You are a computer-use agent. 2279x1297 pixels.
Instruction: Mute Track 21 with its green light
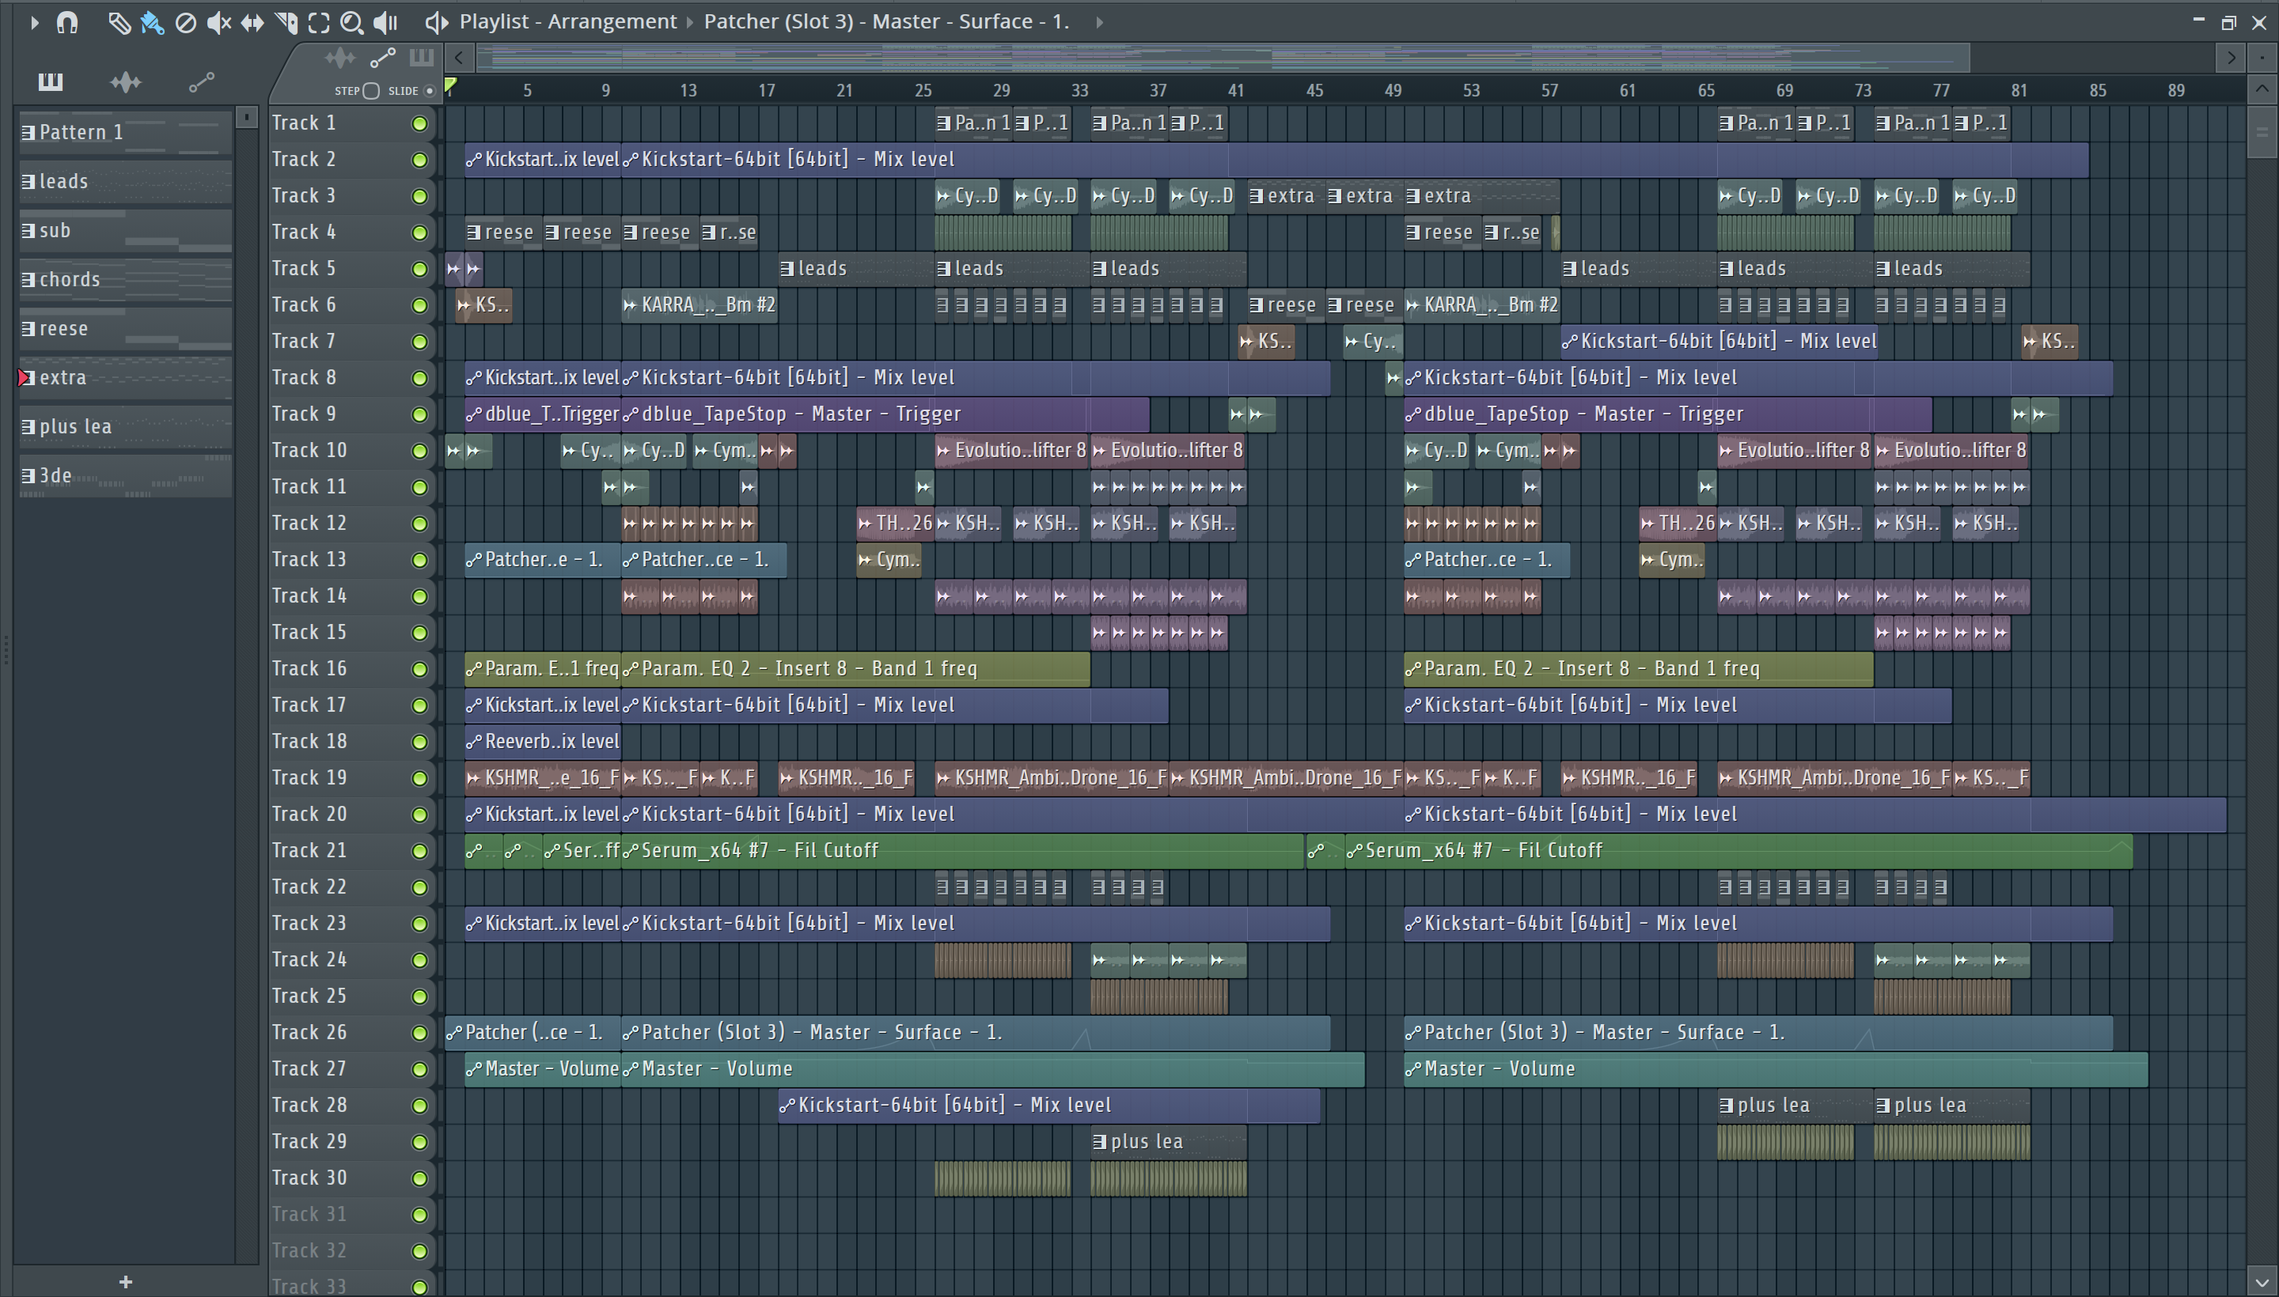pyautogui.click(x=419, y=852)
